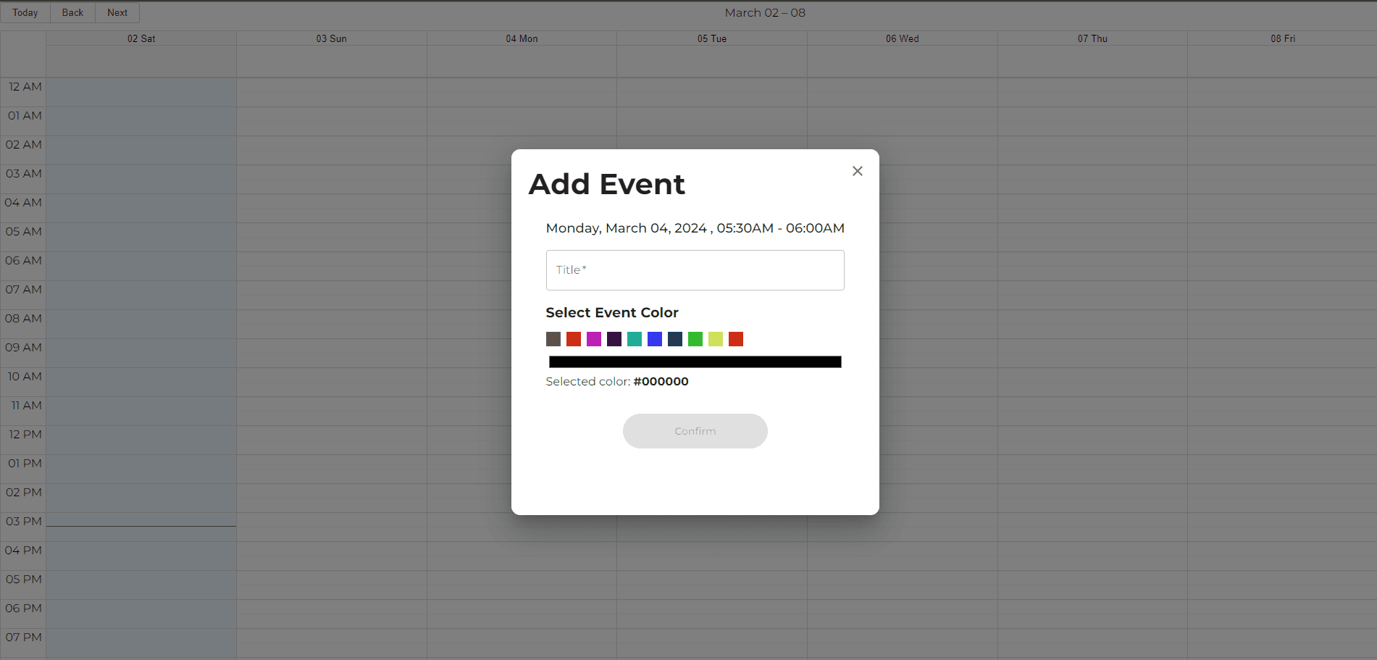Open the 04 Mon day header
Image resolution: width=1377 pixels, height=660 pixels.
522,38
